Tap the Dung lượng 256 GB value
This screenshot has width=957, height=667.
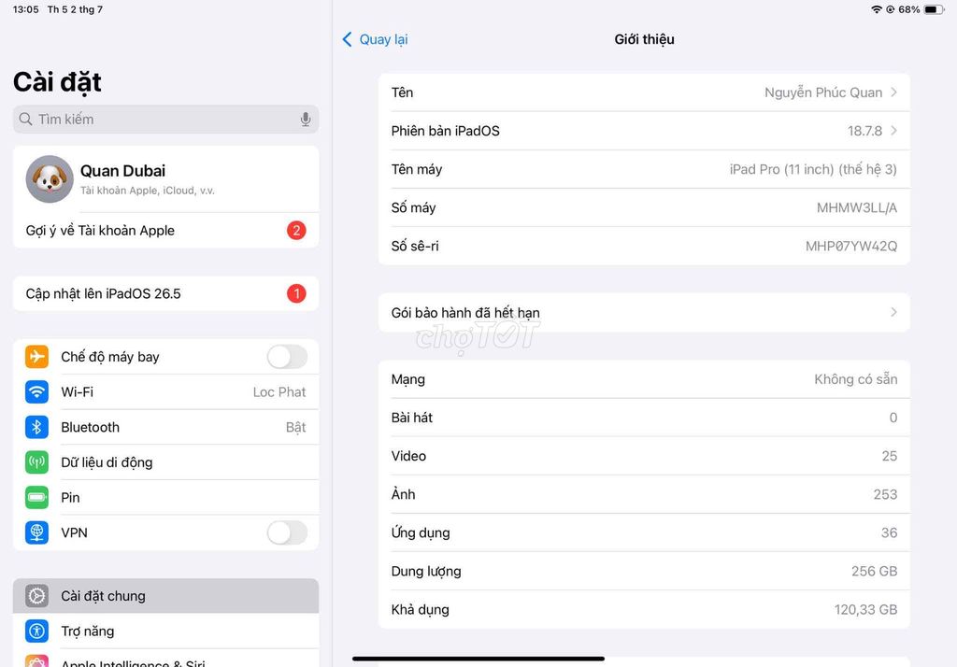pyautogui.click(x=874, y=571)
